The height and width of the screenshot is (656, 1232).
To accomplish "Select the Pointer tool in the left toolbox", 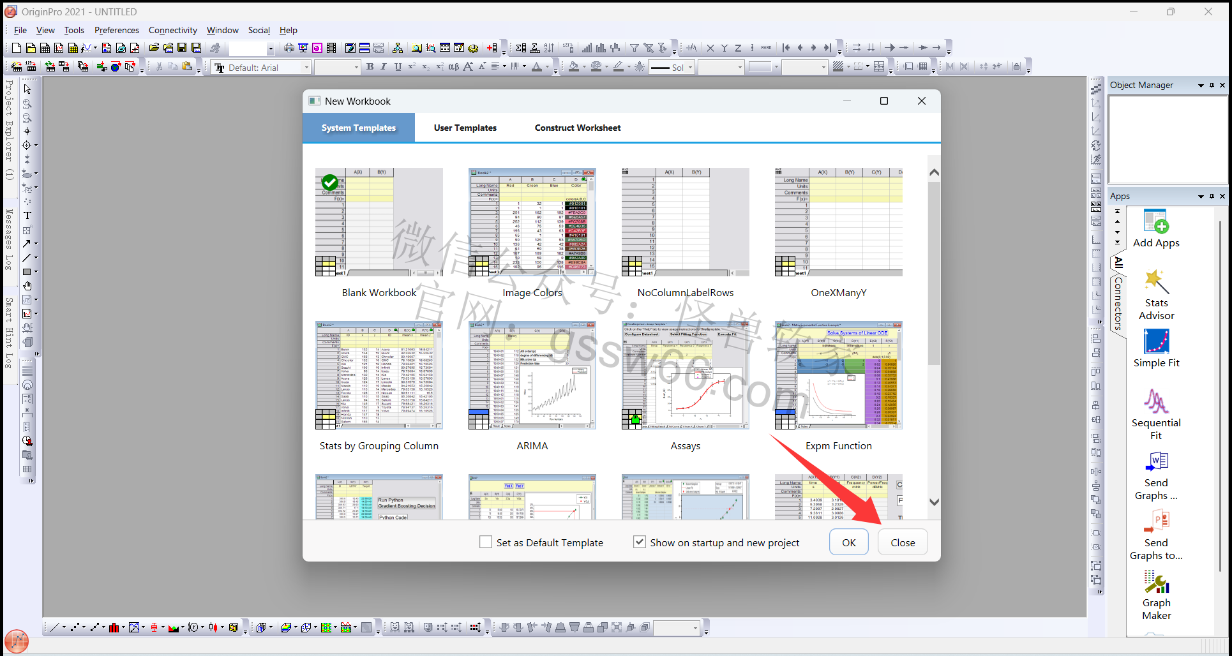I will 27,89.
